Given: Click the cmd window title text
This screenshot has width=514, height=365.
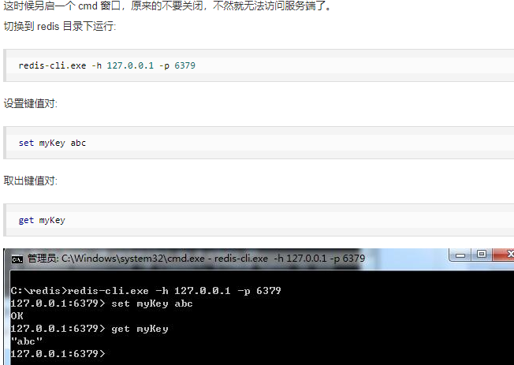Looking at the screenshot, I should tap(196, 259).
